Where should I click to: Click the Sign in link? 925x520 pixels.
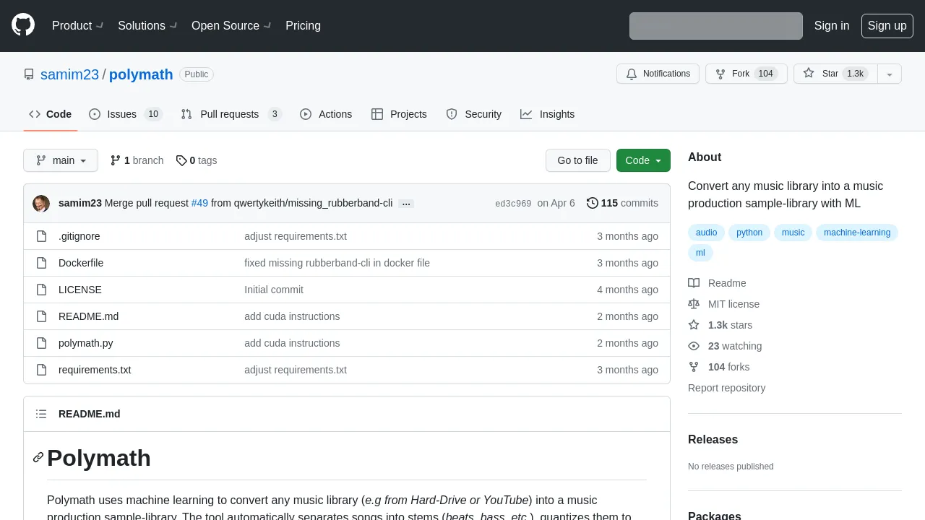pos(832,25)
